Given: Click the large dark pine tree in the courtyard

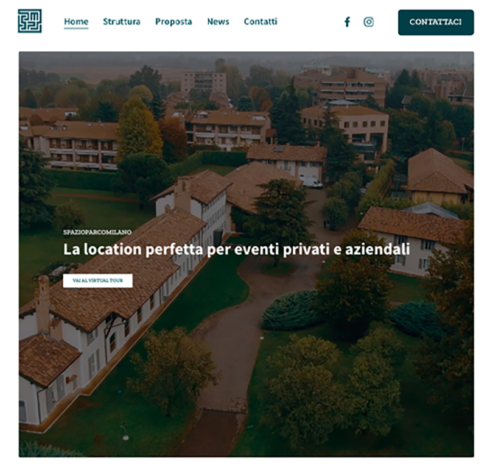Looking at the screenshot, I should (281, 215).
